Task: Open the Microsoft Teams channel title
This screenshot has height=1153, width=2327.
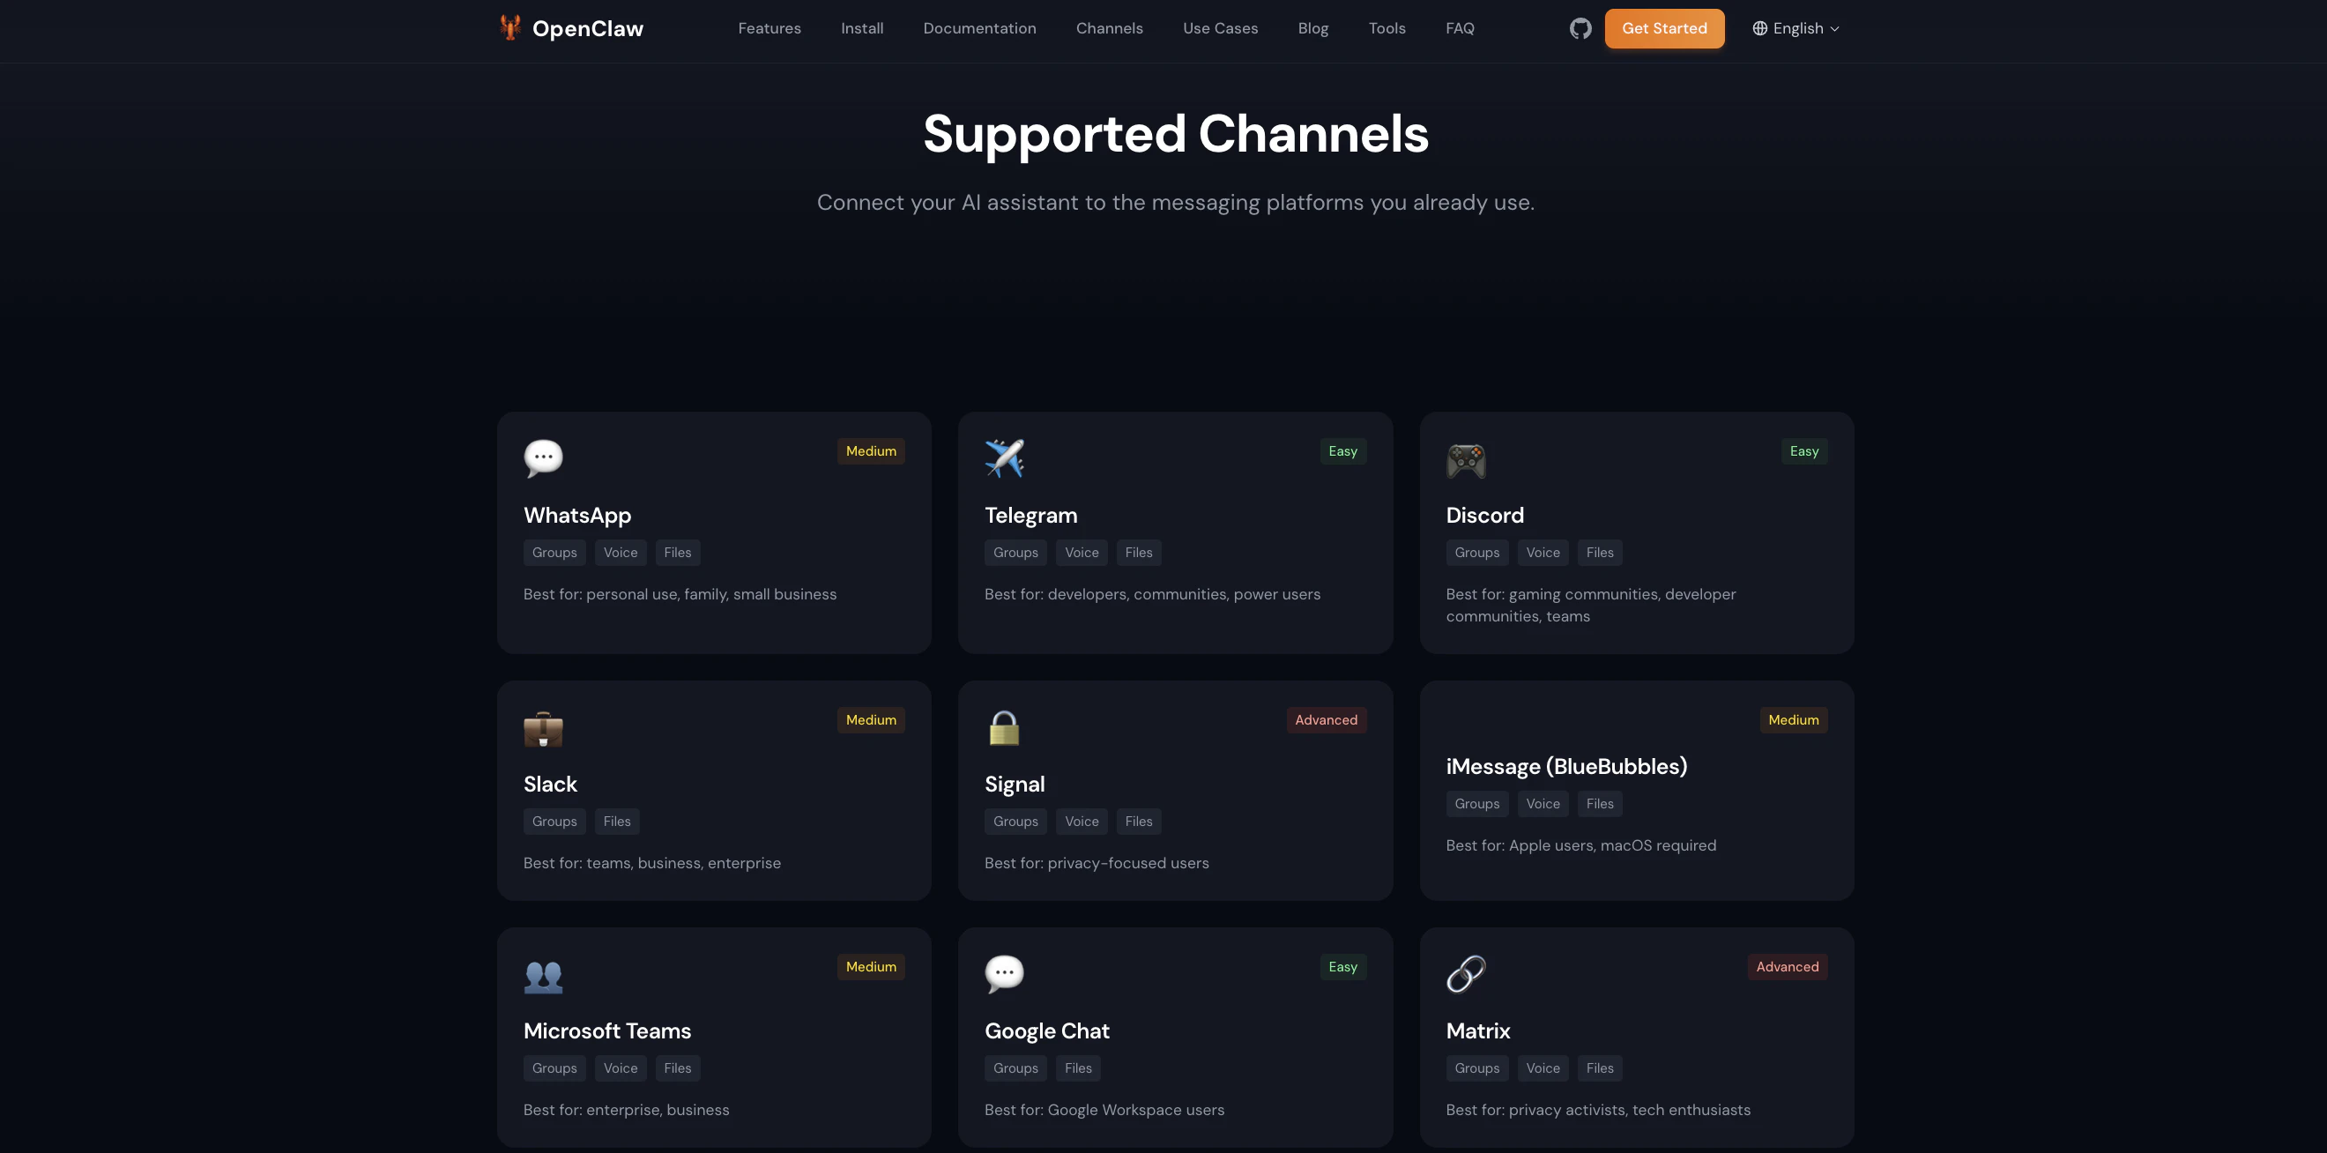Action: tap(607, 1031)
